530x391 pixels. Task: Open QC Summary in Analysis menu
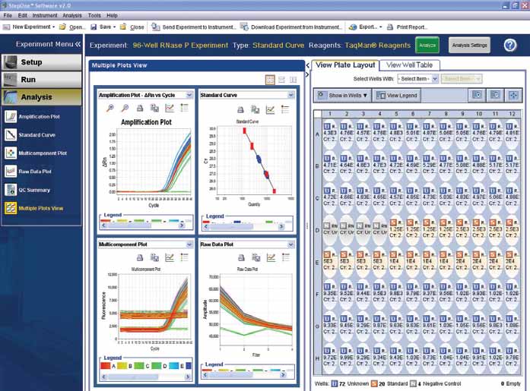pos(36,189)
